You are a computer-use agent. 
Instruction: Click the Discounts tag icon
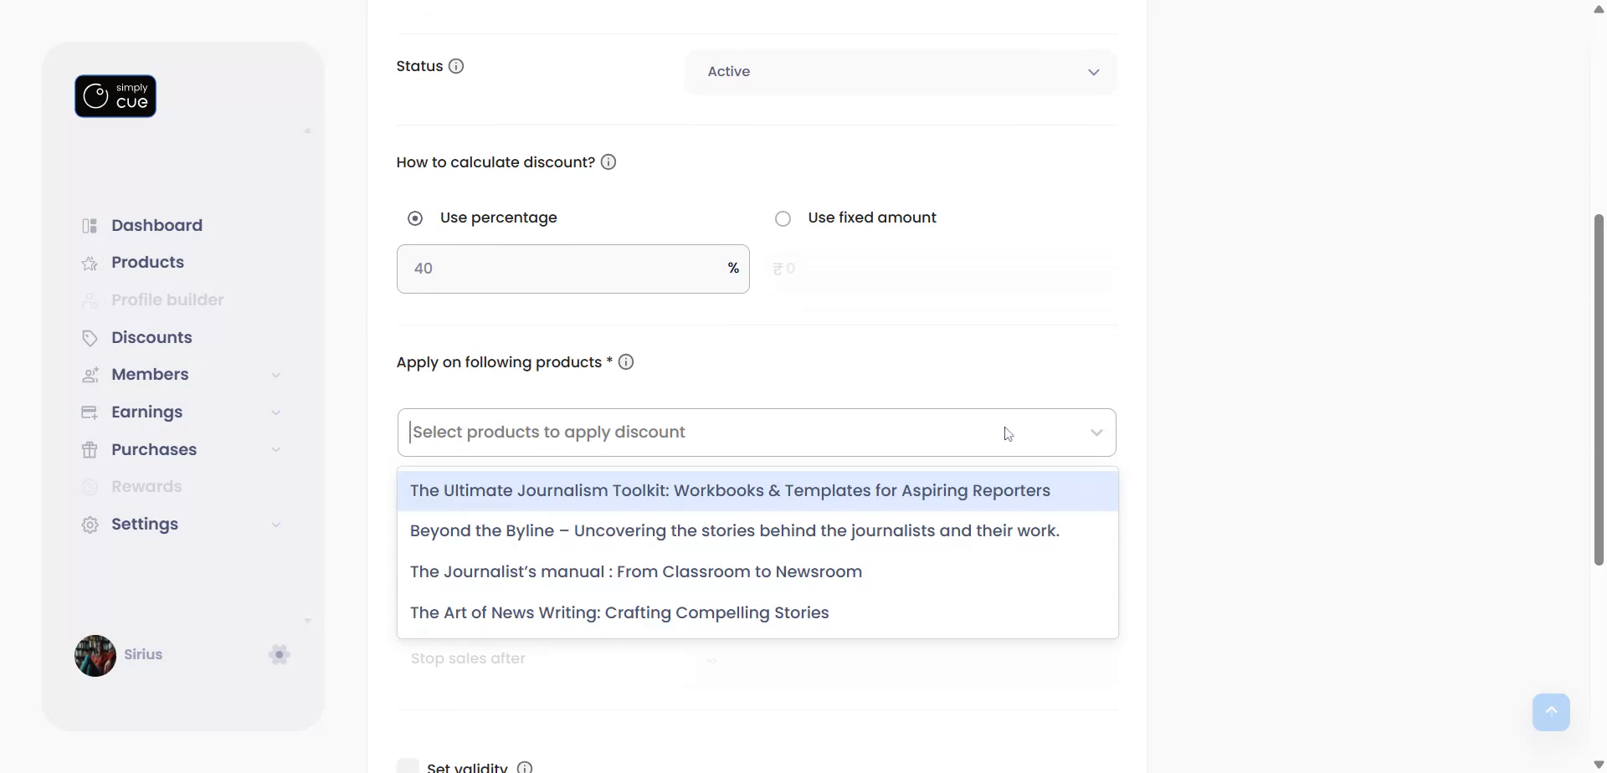click(x=90, y=338)
